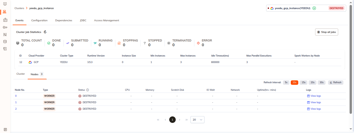The image size is (354, 133).
Task: Go to previous page arrow
Action: pyautogui.click(x=165, y=120)
